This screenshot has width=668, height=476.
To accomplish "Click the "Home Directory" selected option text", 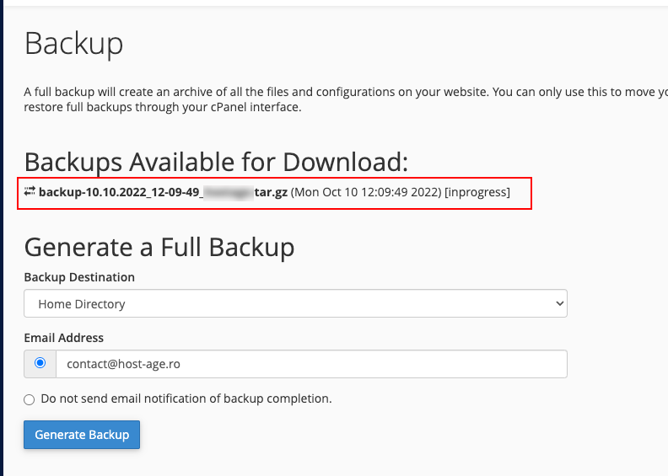I will (83, 303).
